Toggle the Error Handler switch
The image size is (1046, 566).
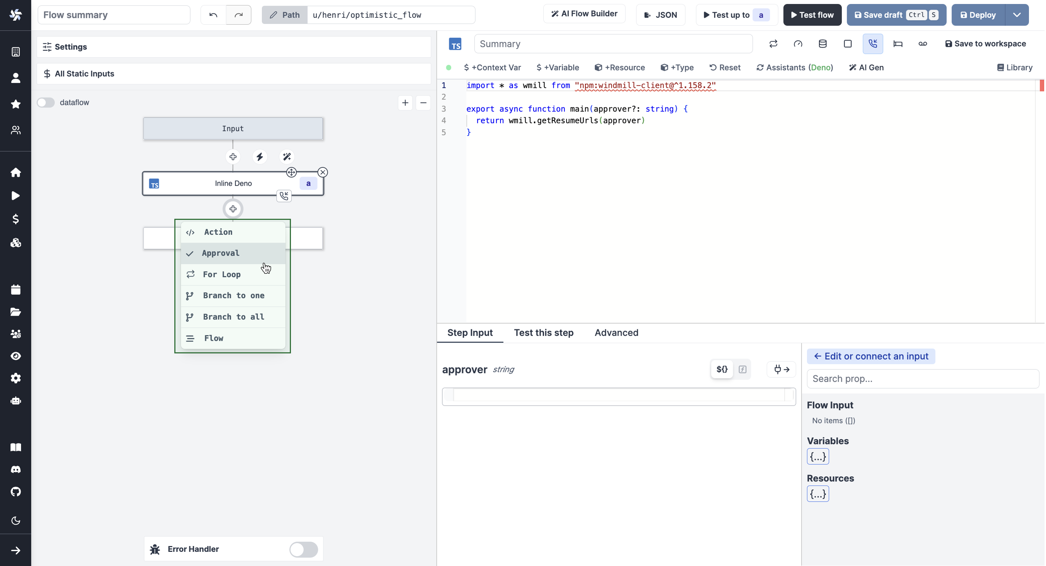[303, 549]
